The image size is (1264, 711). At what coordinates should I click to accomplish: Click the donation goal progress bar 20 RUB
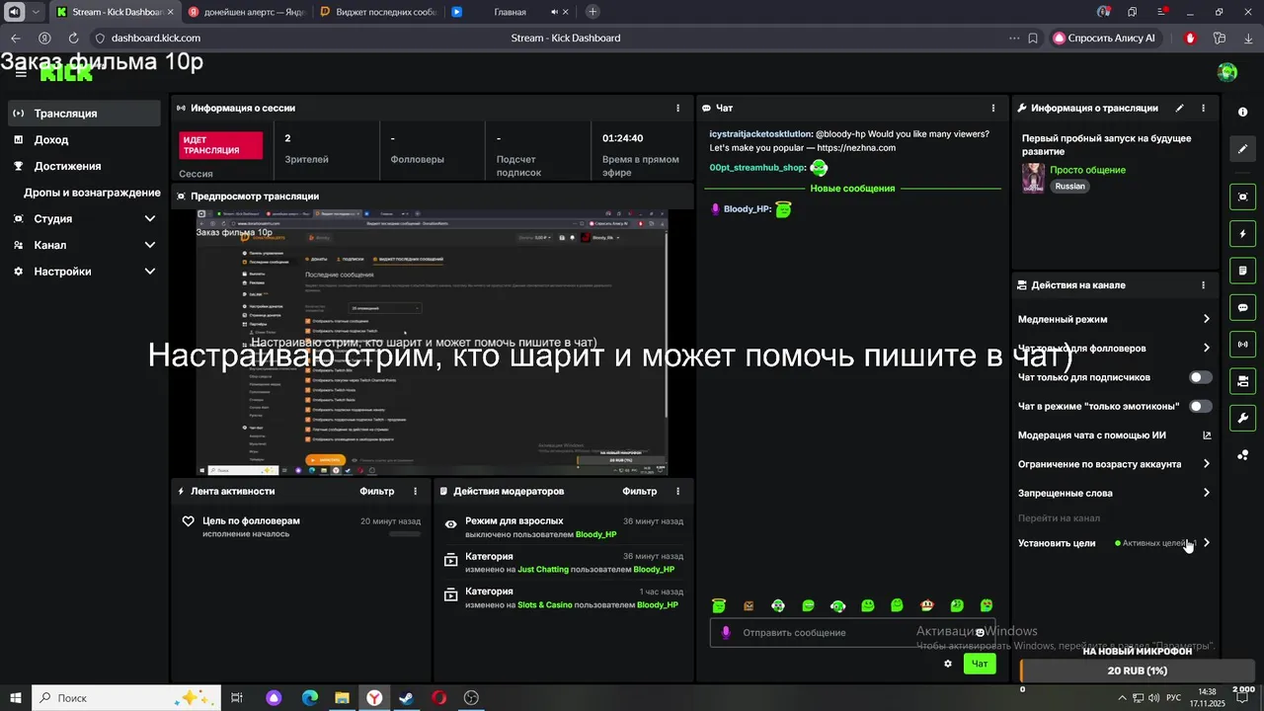[1137, 671]
